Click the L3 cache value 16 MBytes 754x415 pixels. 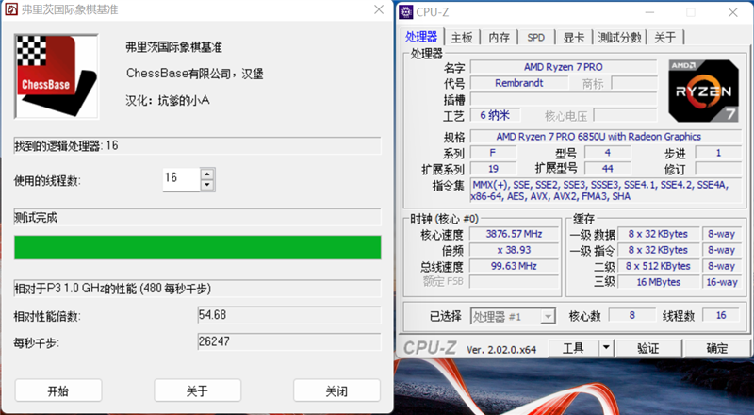[658, 282]
